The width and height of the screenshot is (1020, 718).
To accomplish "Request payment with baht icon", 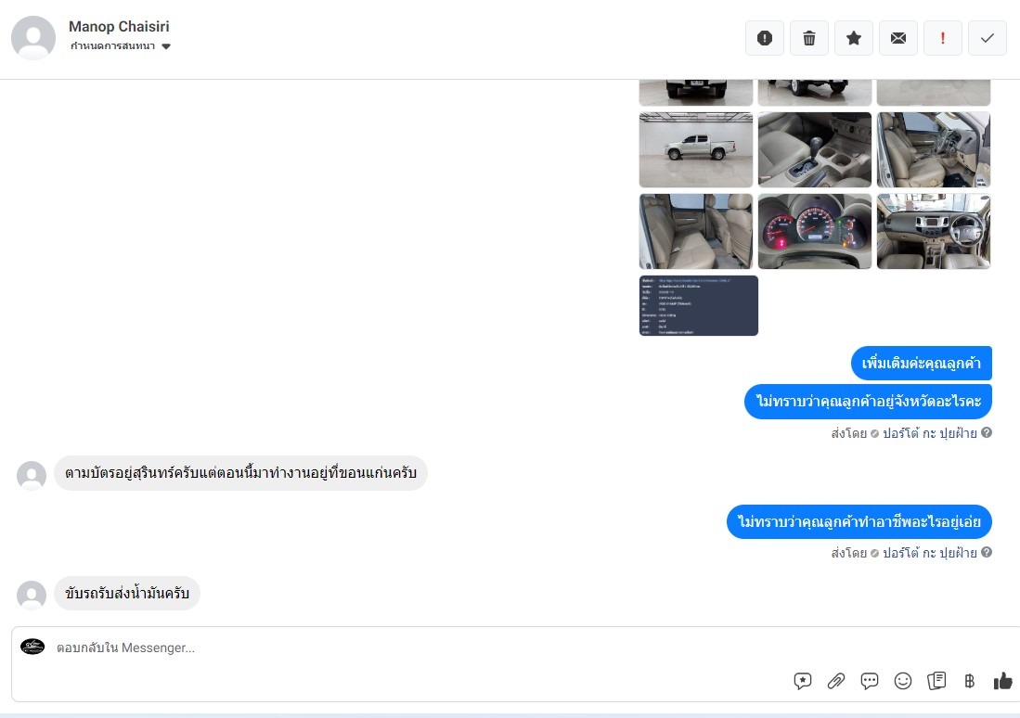I will tap(969, 681).
